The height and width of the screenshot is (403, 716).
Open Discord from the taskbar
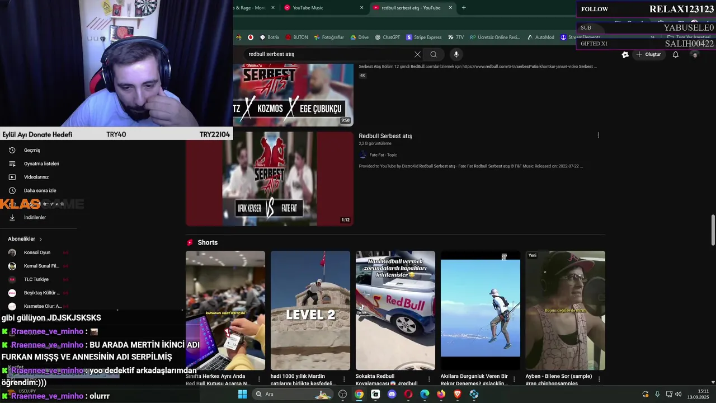(x=392, y=394)
